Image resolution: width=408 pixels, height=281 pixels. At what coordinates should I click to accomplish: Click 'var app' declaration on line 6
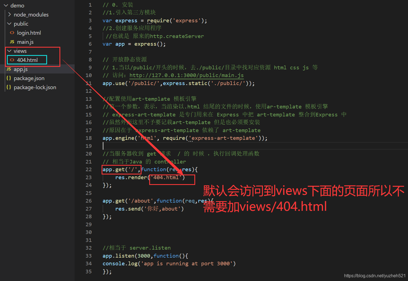114,44
